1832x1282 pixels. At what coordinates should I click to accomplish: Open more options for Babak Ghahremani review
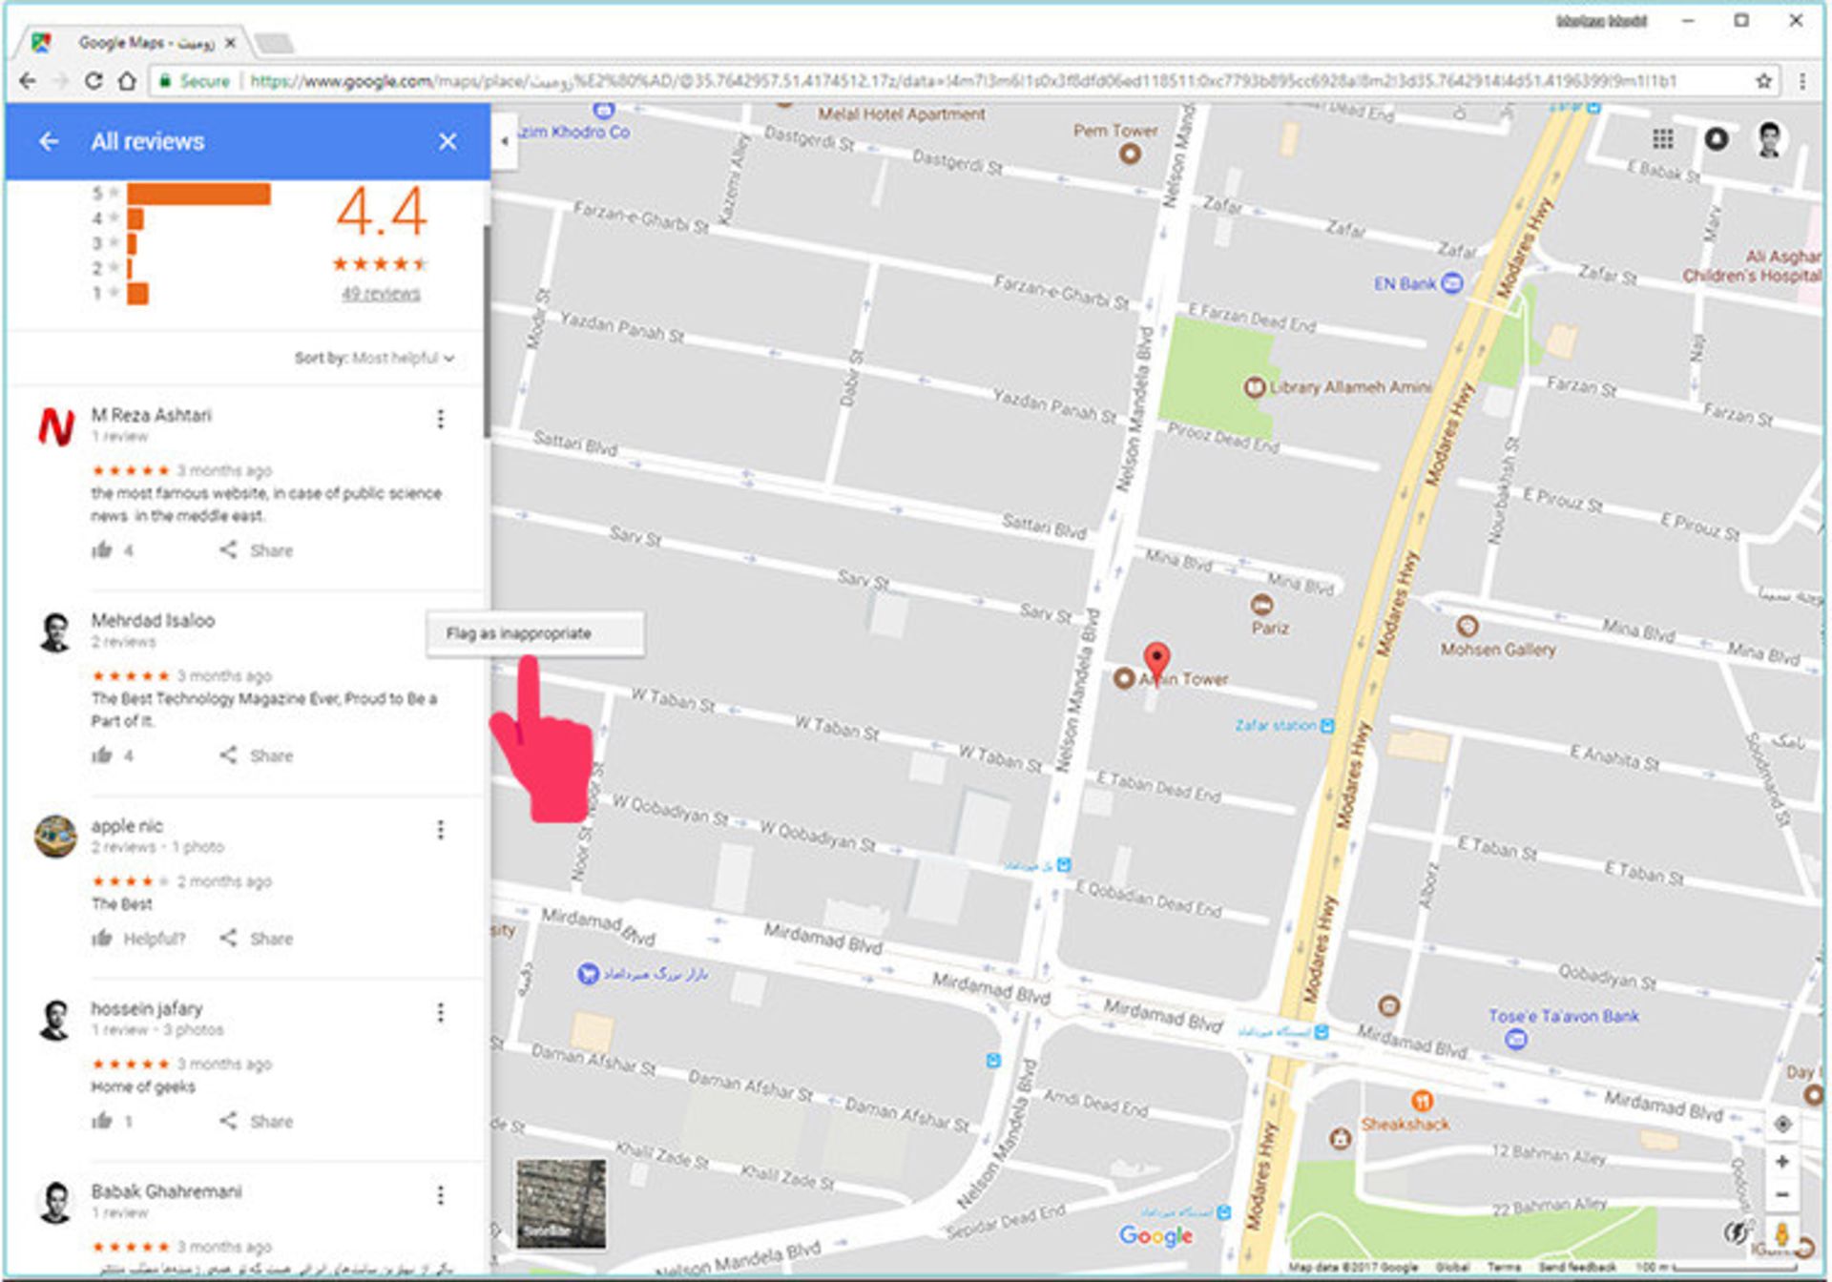[441, 1195]
